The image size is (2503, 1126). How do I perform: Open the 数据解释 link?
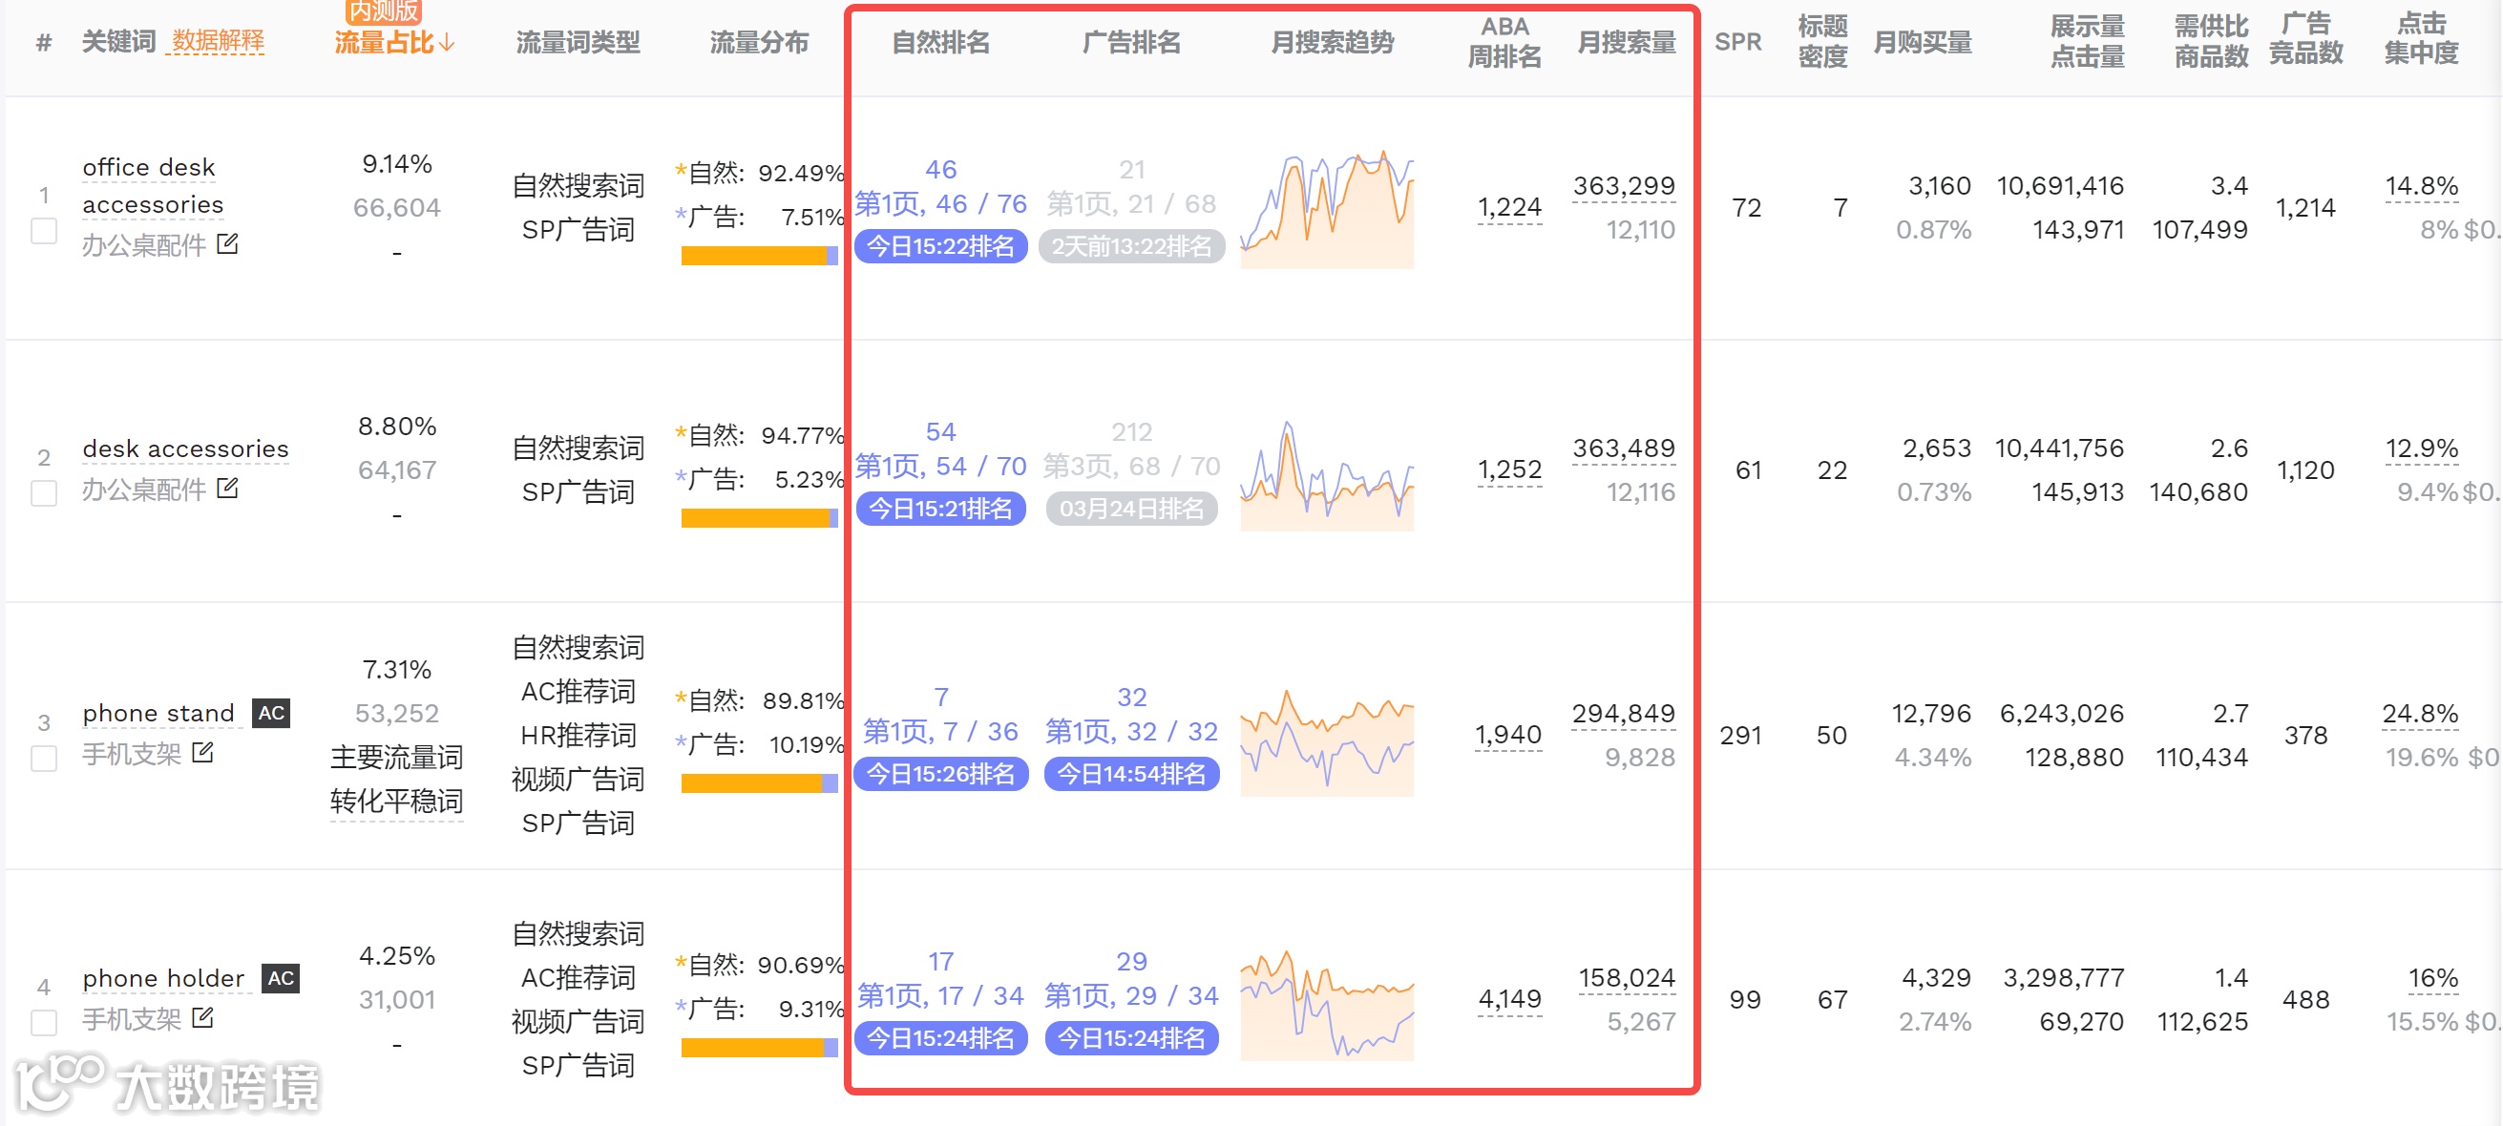pos(218,42)
